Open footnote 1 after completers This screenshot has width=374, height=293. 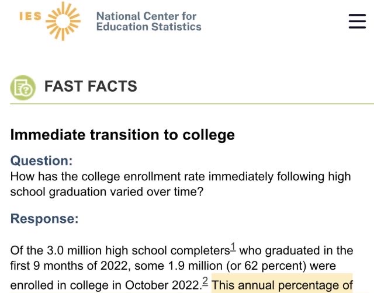233,247
